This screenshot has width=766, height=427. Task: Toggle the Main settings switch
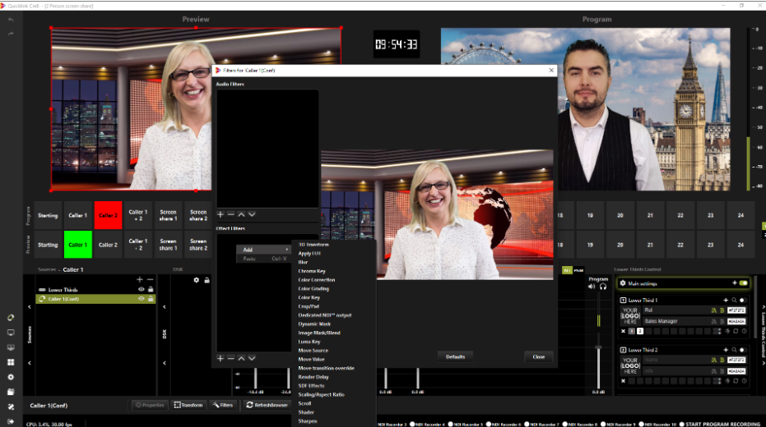tap(743, 283)
